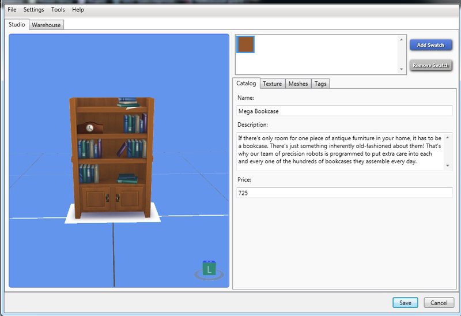Click the Price field showing 725
Viewport: 461px width, 316px height.
coord(344,193)
